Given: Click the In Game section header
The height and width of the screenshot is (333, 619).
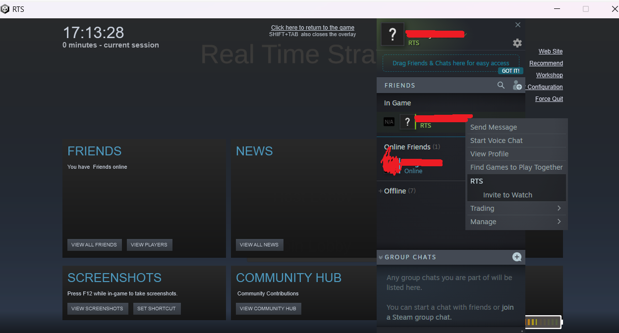Looking at the screenshot, I should [397, 103].
